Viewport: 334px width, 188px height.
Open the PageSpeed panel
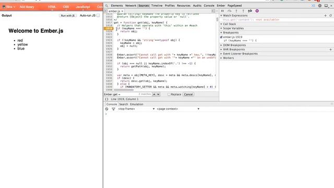coord(234,6)
